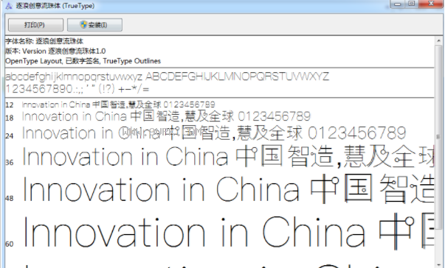The height and width of the screenshot is (268, 445).
Task: Click the scrollbar up arrow
Action: coord(438,41)
